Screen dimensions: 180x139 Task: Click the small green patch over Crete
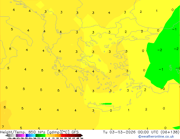tap(106, 104)
